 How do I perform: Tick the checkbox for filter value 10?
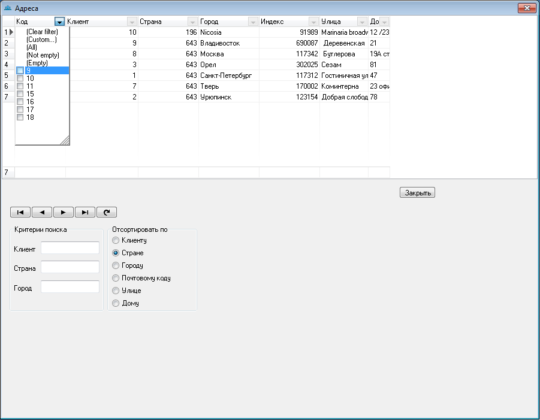click(20, 78)
